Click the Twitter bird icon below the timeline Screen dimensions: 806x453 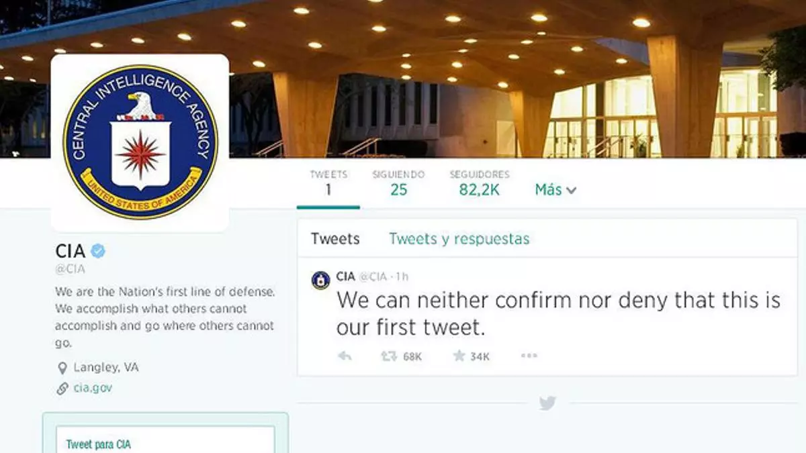[547, 403]
